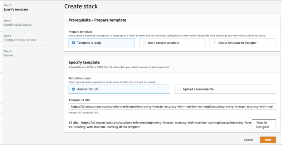Image resolution: width=282 pixels, height=145 pixels.
Task: Select Amazon S3 URL as template source
Action: click(119, 89)
